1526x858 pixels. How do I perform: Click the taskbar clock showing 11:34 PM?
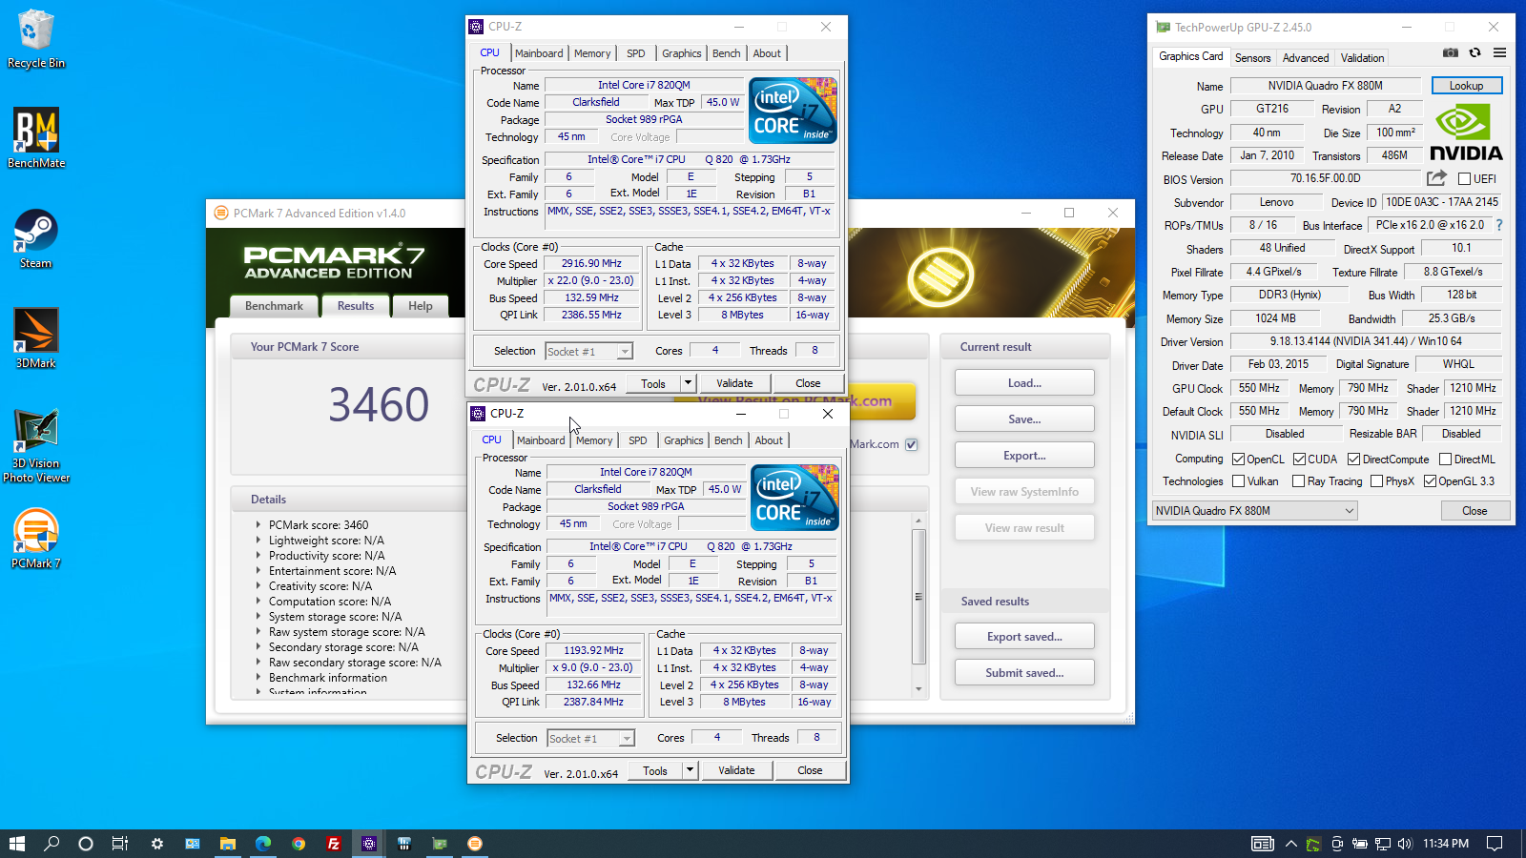(1446, 844)
